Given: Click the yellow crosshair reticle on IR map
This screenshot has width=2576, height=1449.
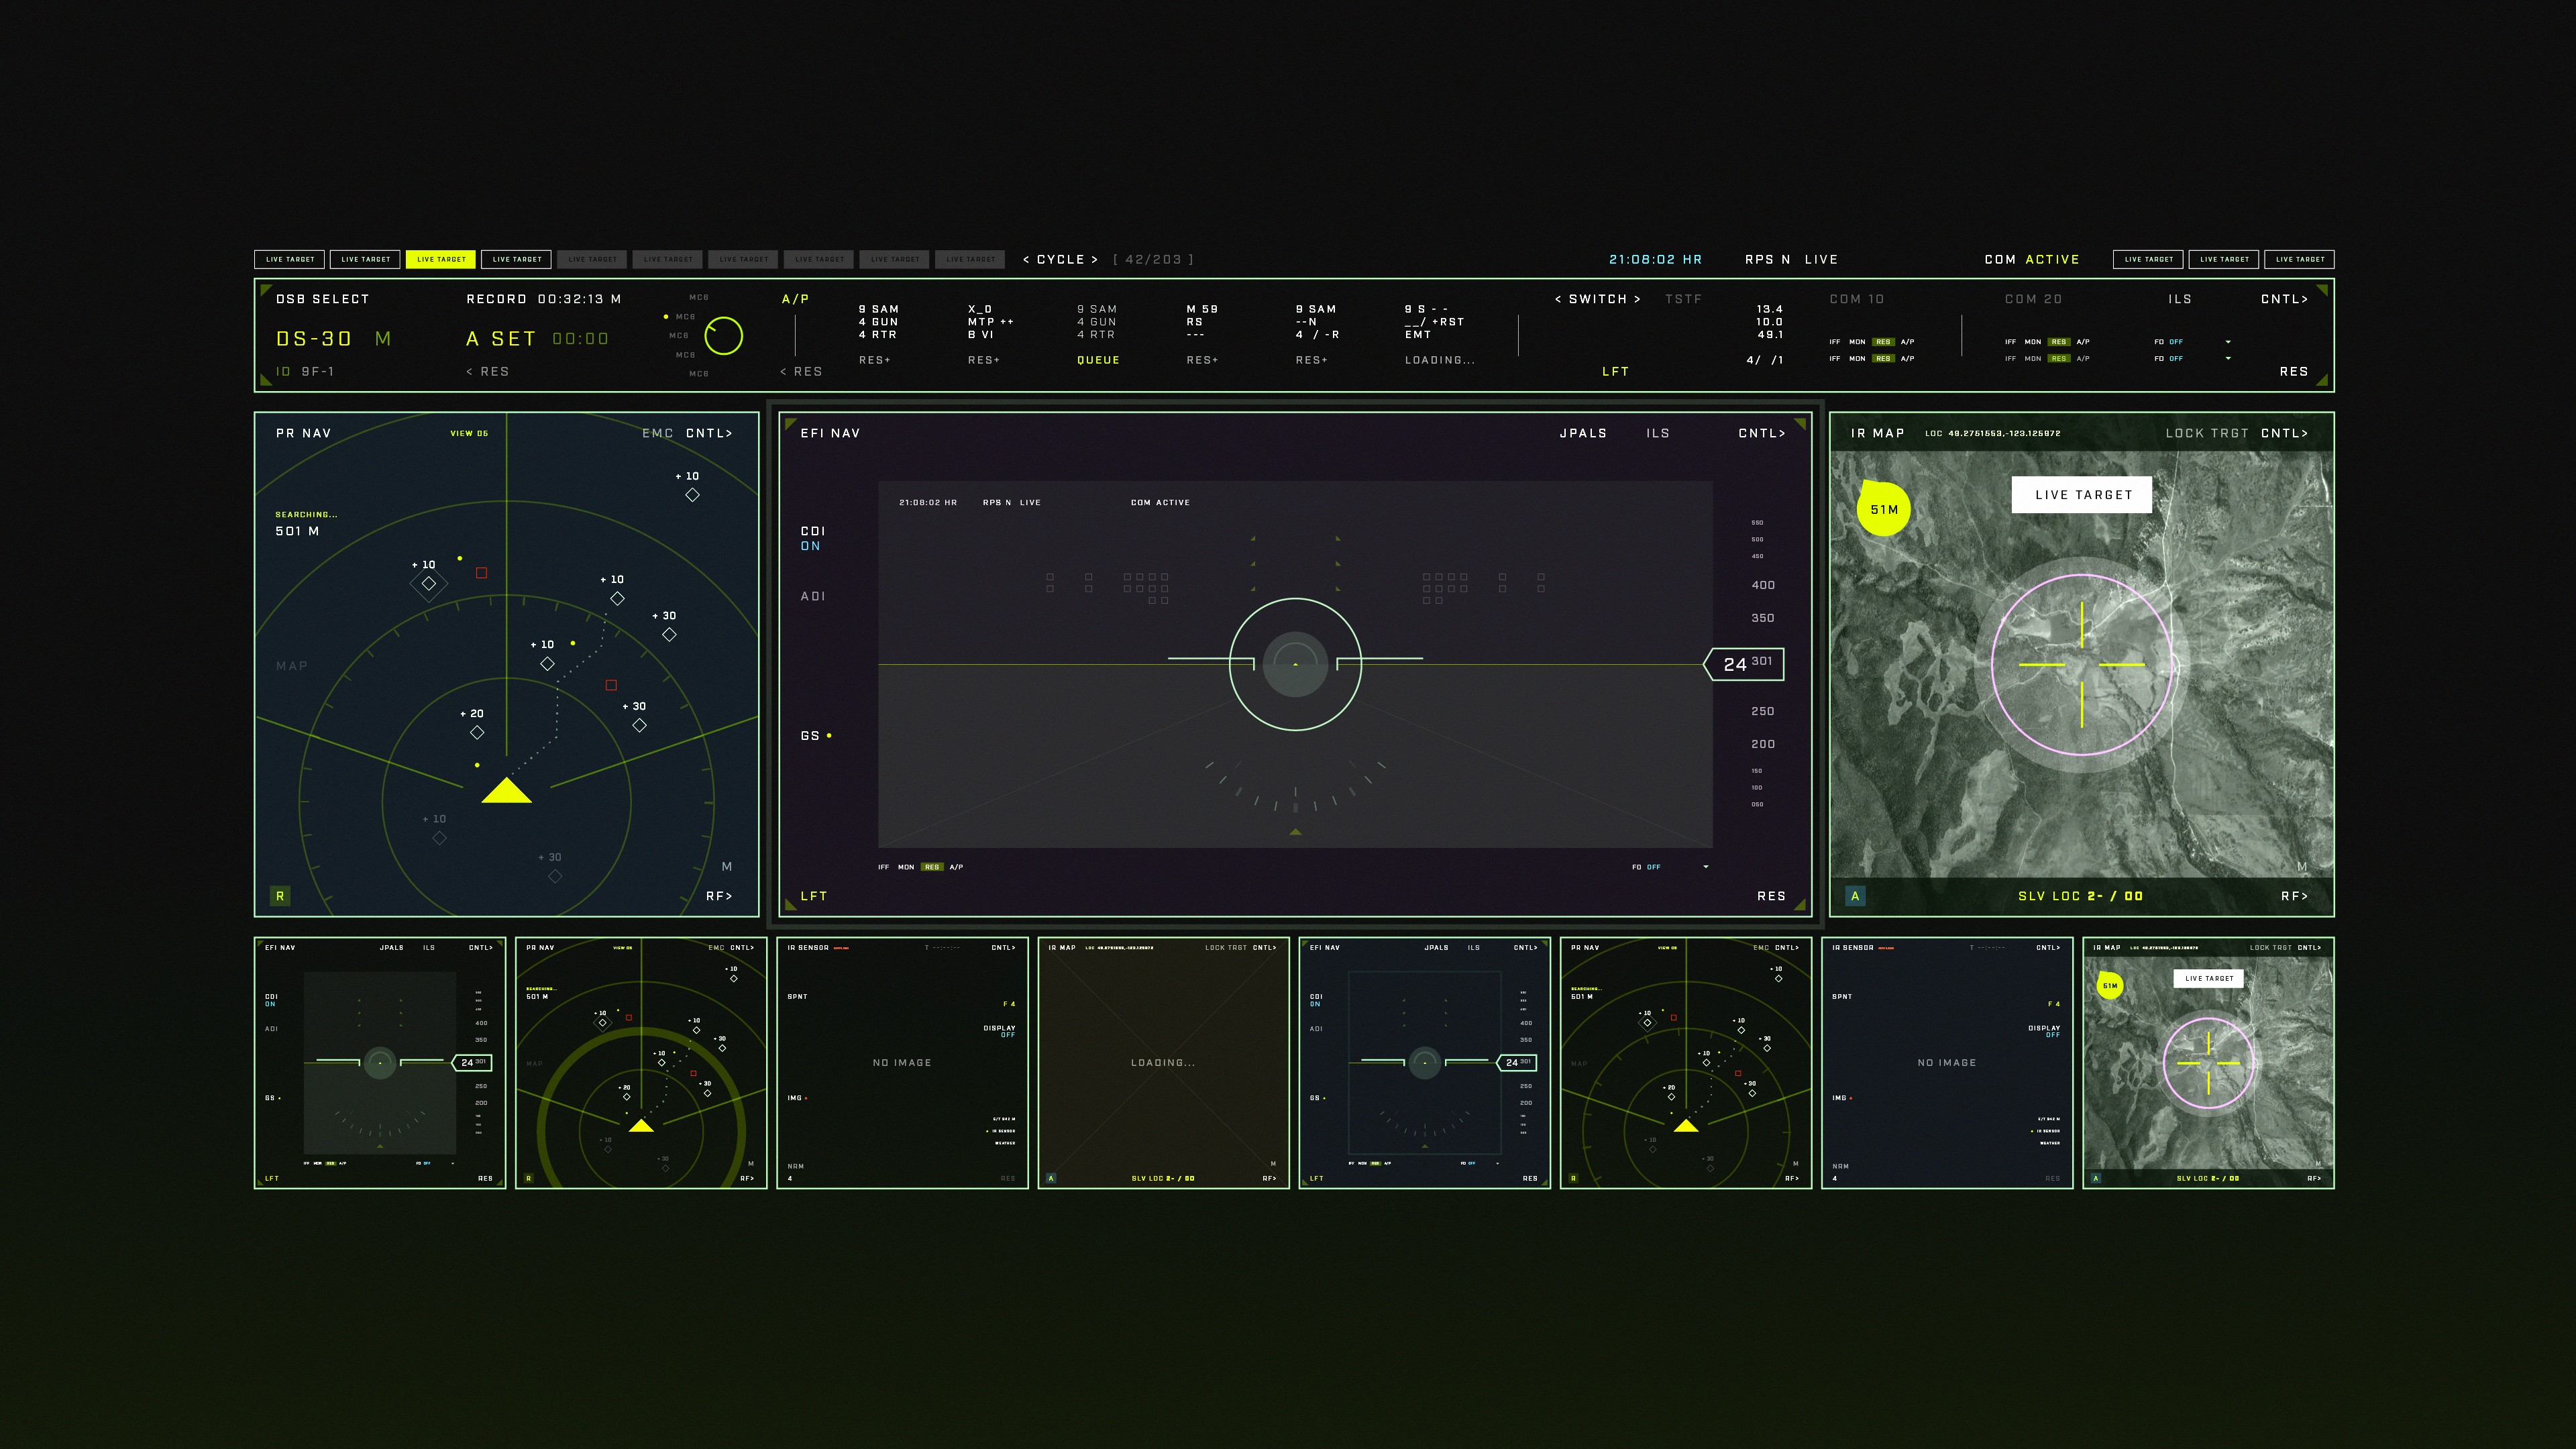Looking at the screenshot, I should pyautogui.click(x=2082, y=664).
